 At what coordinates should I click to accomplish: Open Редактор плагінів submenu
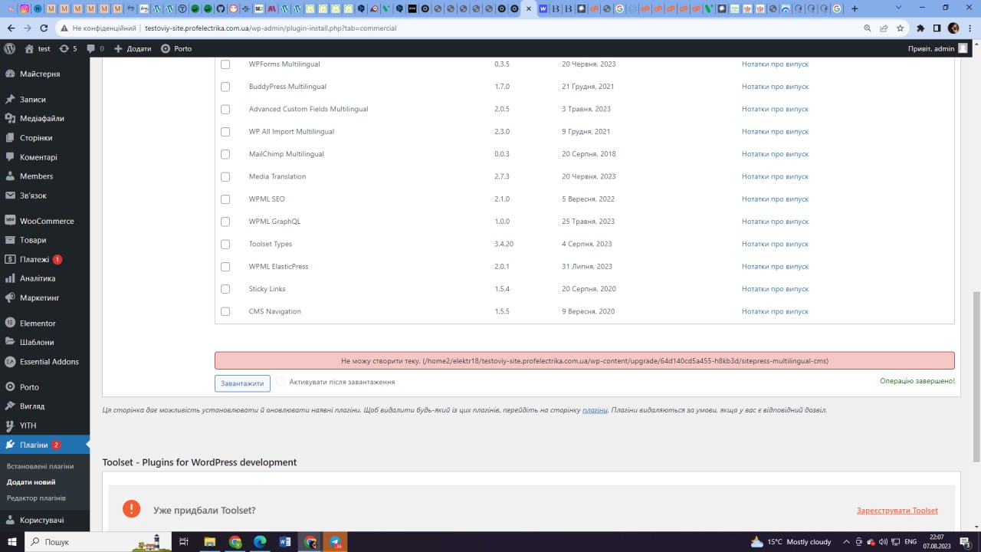[36, 498]
